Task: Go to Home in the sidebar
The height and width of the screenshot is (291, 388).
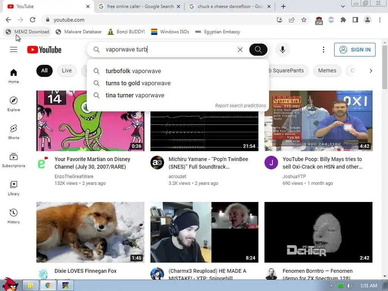Action: click(x=14, y=76)
